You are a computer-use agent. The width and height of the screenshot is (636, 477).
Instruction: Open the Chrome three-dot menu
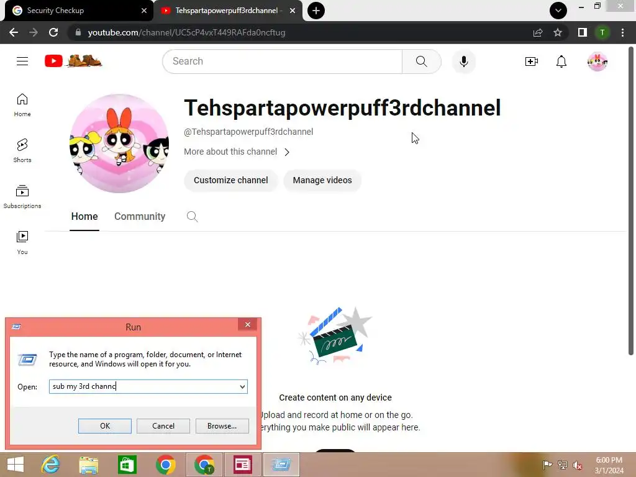[x=622, y=32]
